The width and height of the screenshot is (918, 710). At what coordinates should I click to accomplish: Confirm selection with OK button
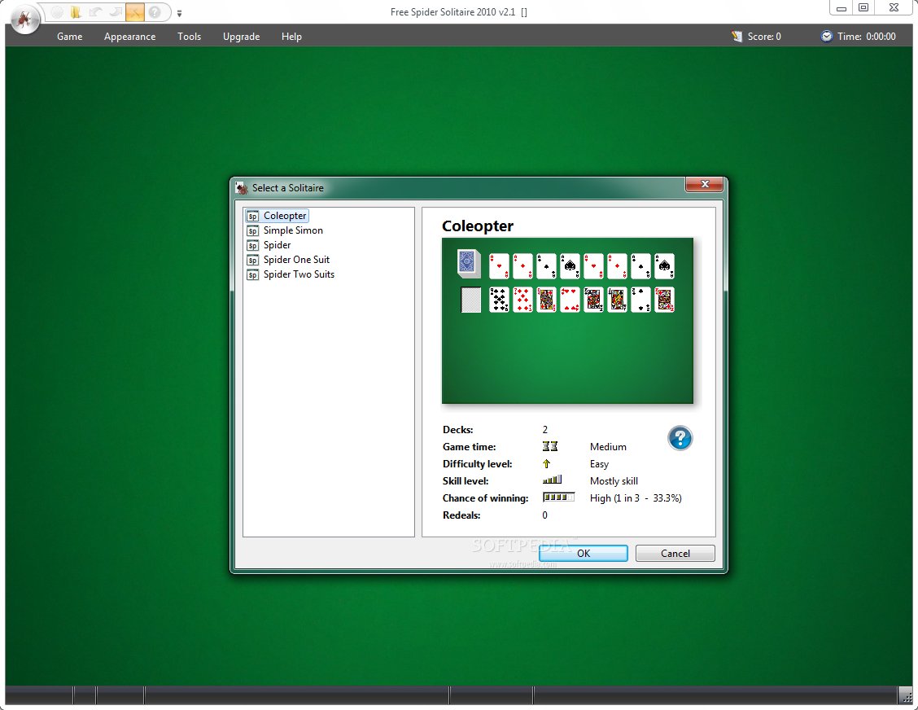coord(584,553)
